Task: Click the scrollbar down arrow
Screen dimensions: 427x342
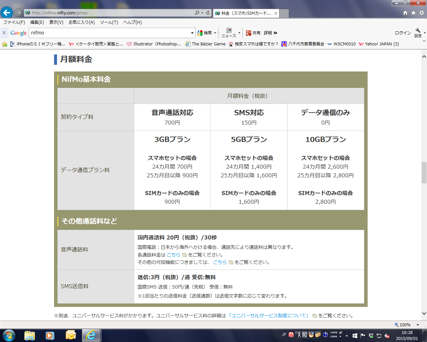Action: pos(424,314)
